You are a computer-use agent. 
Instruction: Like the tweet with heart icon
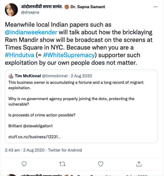(101, 164)
